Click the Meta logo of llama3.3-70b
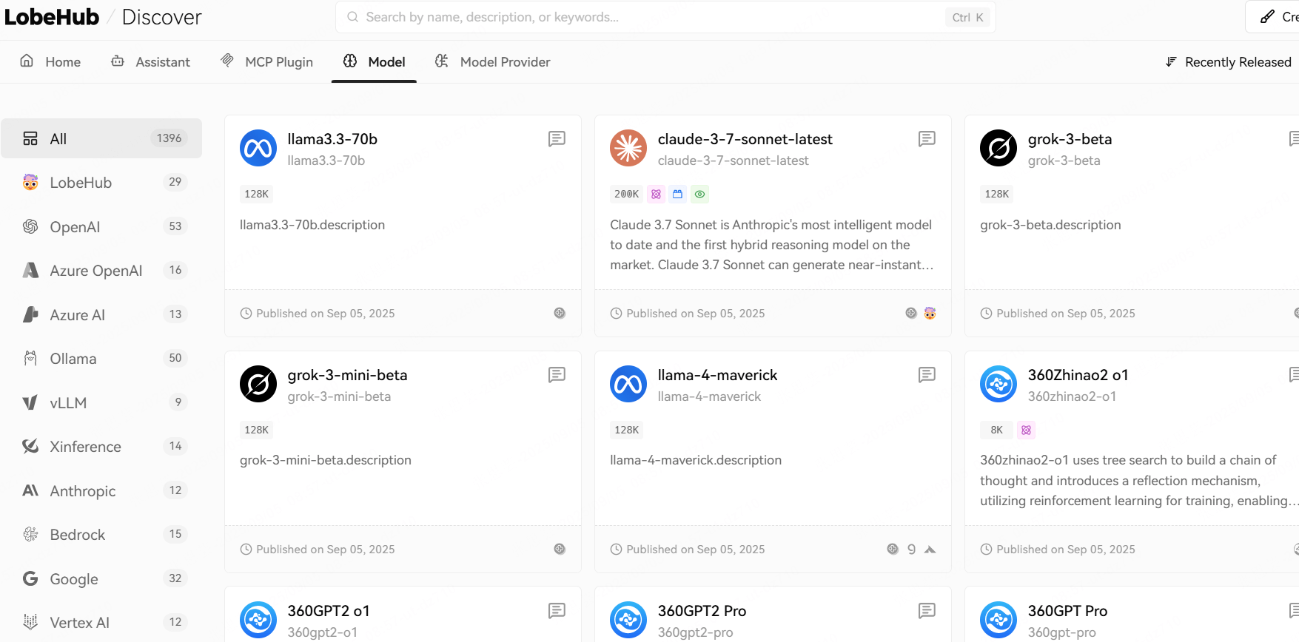This screenshot has width=1299, height=642. [258, 148]
